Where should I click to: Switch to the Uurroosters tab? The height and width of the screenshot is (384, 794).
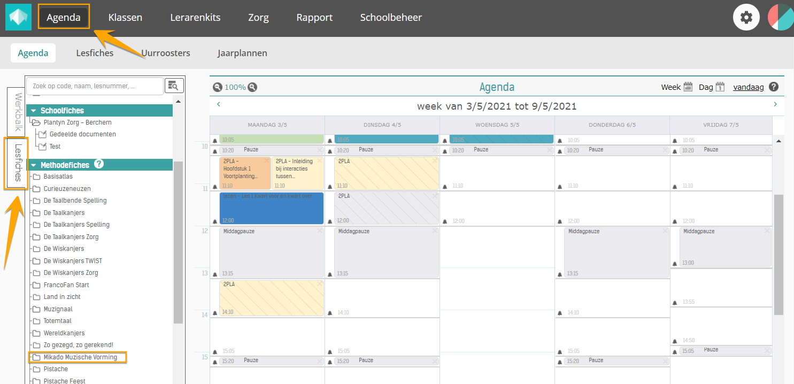[x=166, y=53]
